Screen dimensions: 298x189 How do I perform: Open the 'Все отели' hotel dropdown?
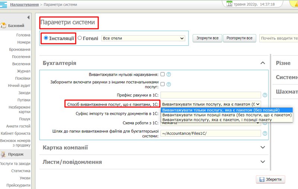click(143, 38)
